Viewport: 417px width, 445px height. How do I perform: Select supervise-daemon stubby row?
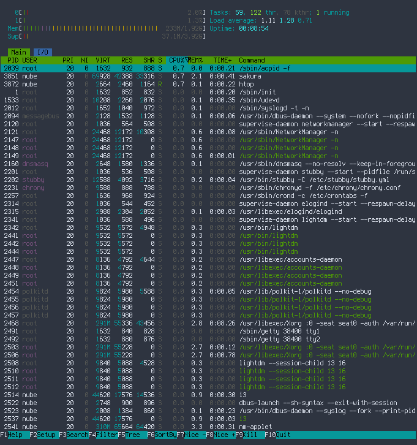click(x=208, y=172)
